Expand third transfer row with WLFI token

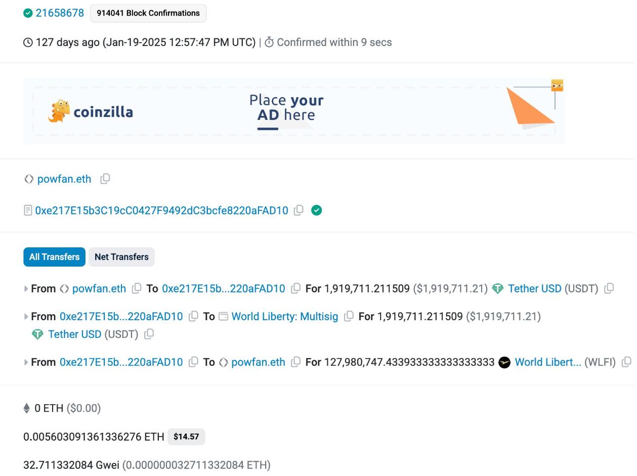[26, 362]
